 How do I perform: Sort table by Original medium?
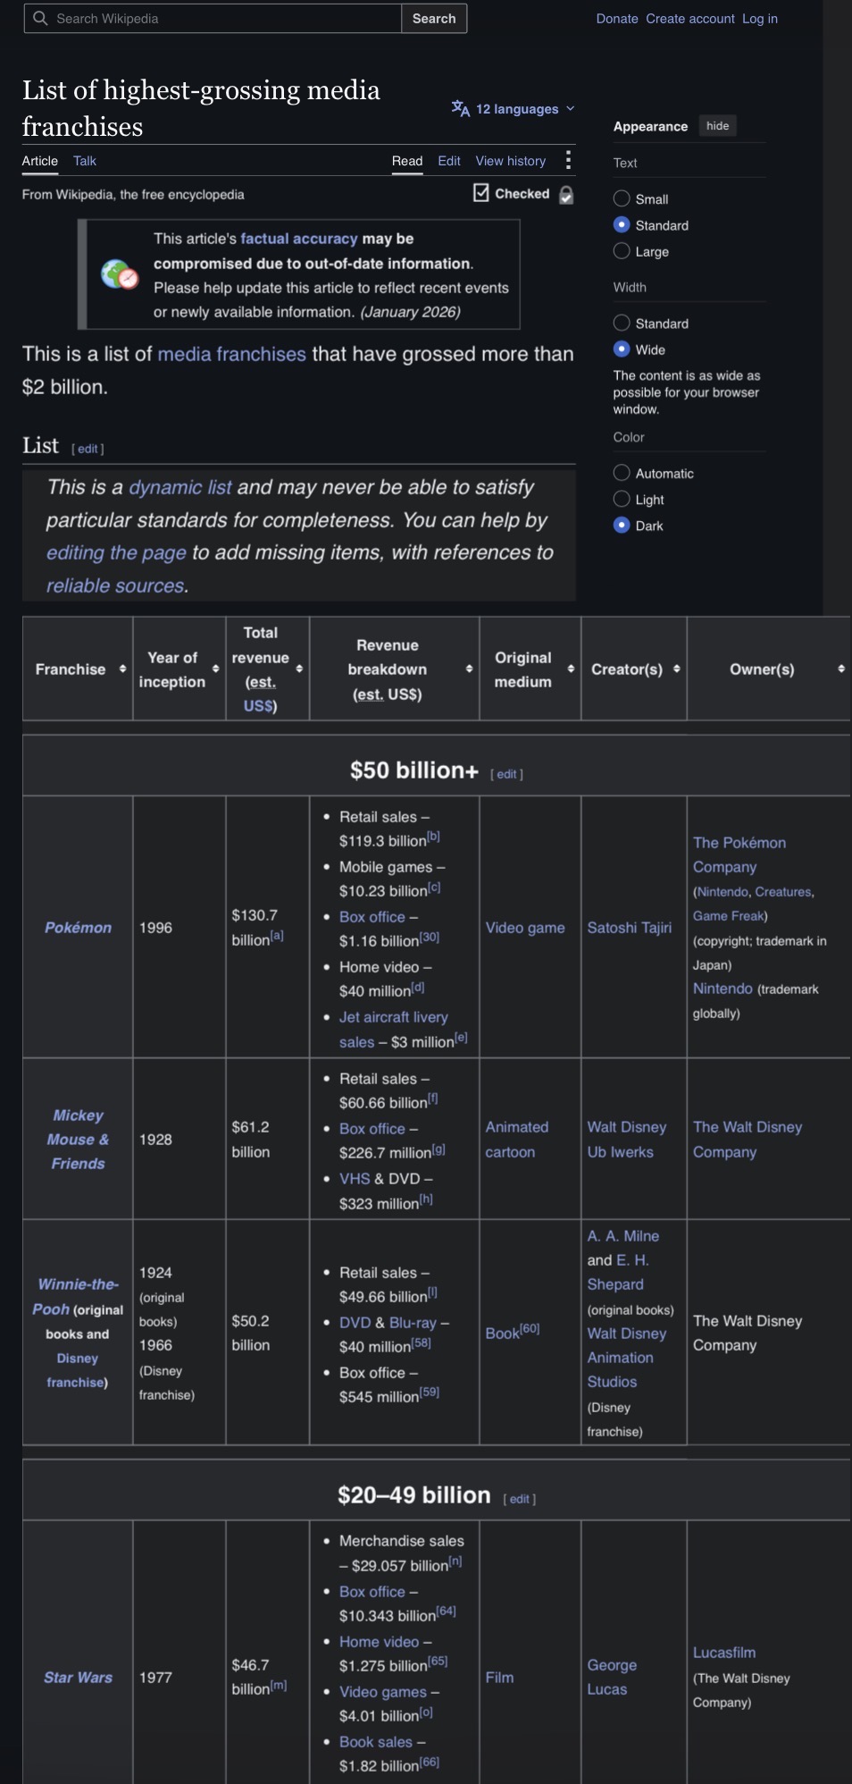pyautogui.click(x=571, y=669)
